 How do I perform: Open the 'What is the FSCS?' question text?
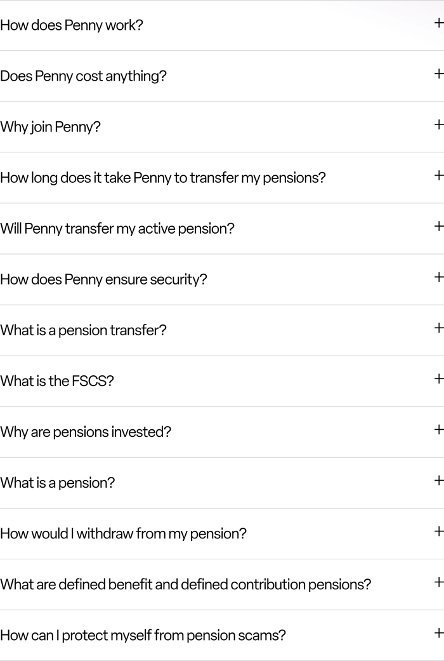click(x=56, y=381)
